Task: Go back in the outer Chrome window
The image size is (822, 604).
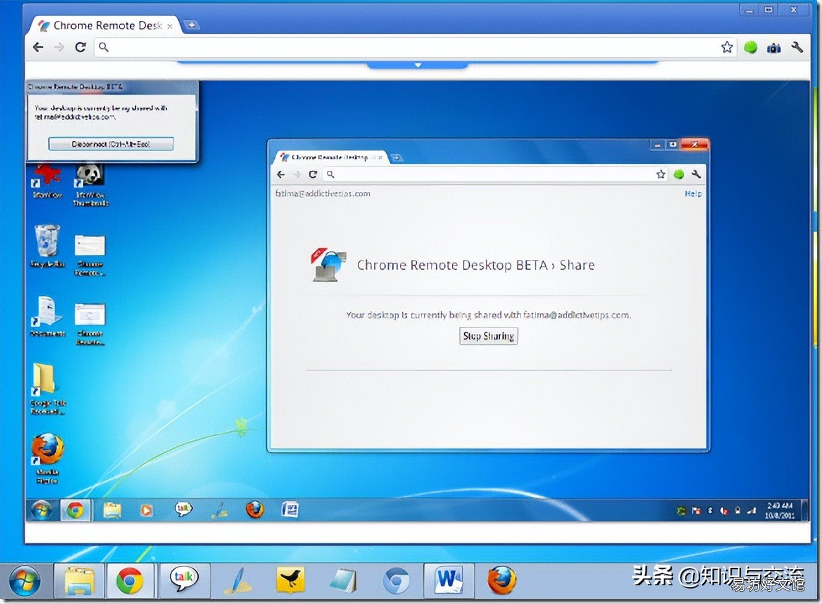Action: (x=38, y=47)
